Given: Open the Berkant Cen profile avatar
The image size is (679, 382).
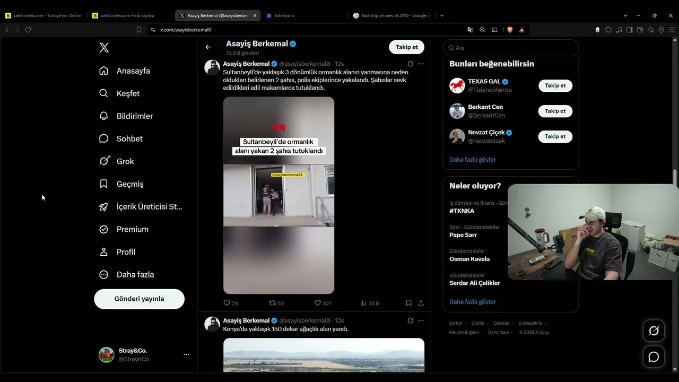Looking at the screenshot, I should [x=457, y=111].
